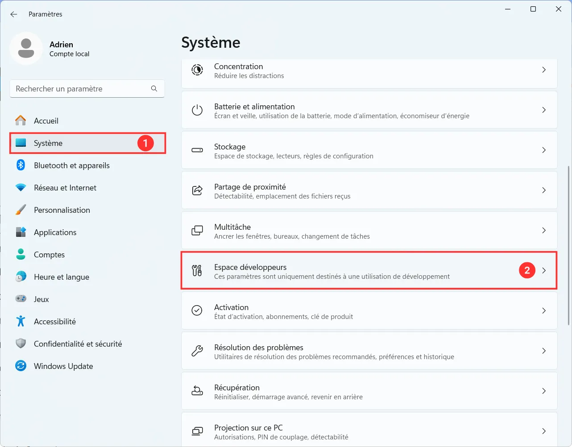Open Confidentialité et sécurité section

tap(78, 344)
